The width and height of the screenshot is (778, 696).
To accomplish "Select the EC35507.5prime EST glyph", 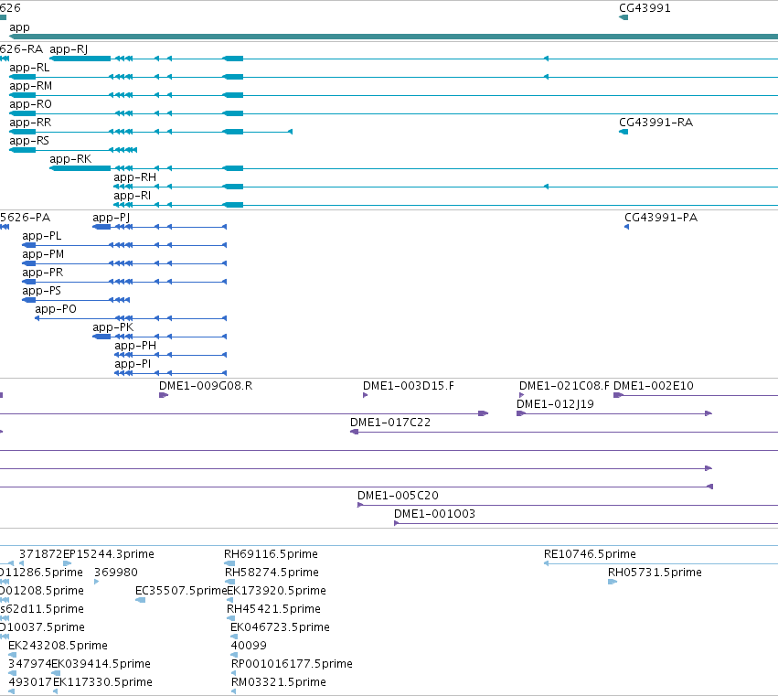I will 141,600.
